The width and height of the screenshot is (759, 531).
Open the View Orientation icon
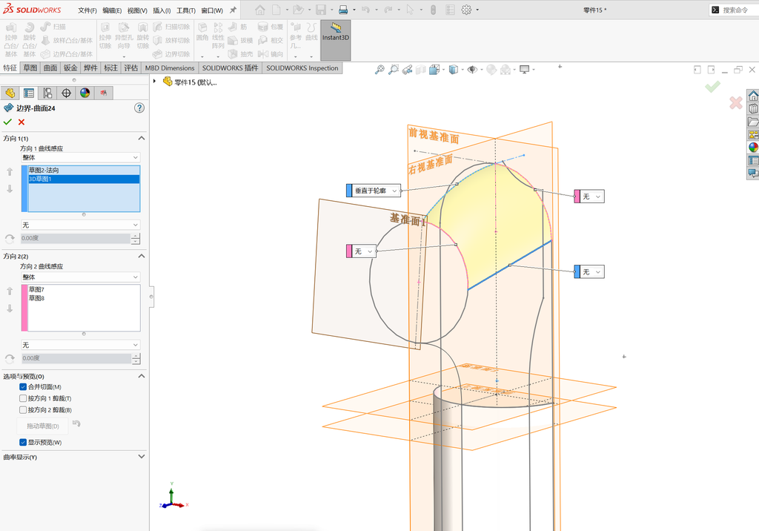pos(434,70)
